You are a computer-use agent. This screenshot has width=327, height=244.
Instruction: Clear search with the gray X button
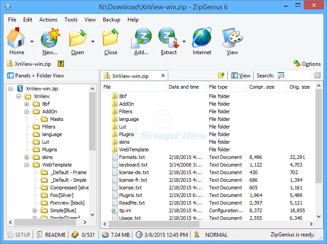click(318, 75)
